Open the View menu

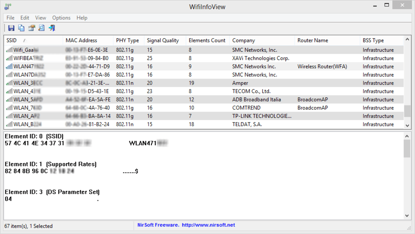tap(41, 18)
